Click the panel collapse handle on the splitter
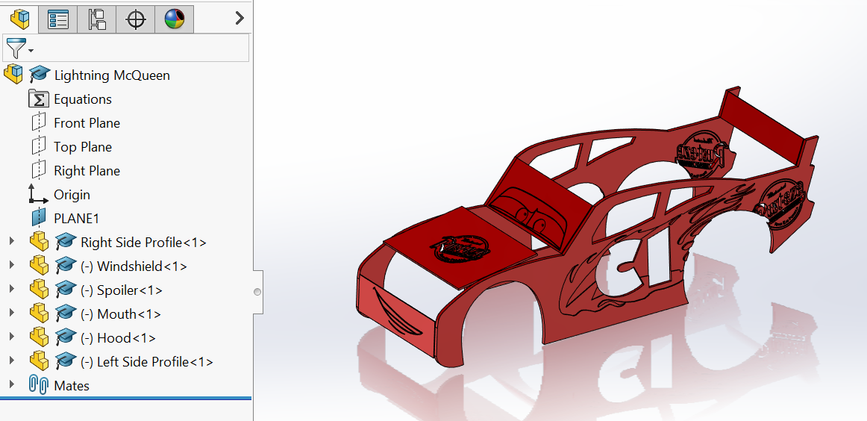Image resolution: width=867 pixels, height=421 pixels. pyautogui.click(x=257, y=292)
